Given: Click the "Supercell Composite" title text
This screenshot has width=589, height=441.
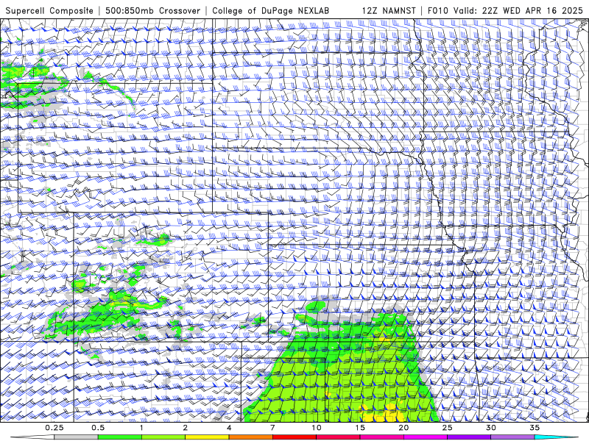Looking at the screenshot, I should click(49, 10).
